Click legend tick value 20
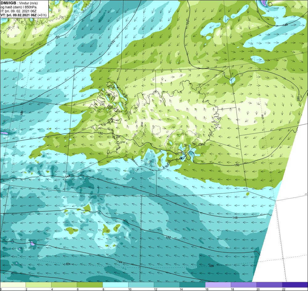 [258, 289]
